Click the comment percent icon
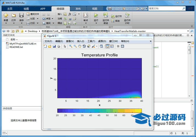 [65, 19]
